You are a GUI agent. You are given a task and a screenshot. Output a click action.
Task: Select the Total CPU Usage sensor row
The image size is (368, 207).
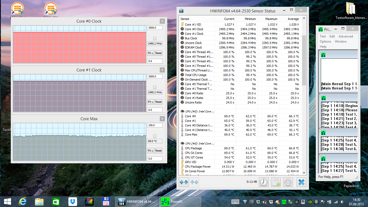[240, 75]
